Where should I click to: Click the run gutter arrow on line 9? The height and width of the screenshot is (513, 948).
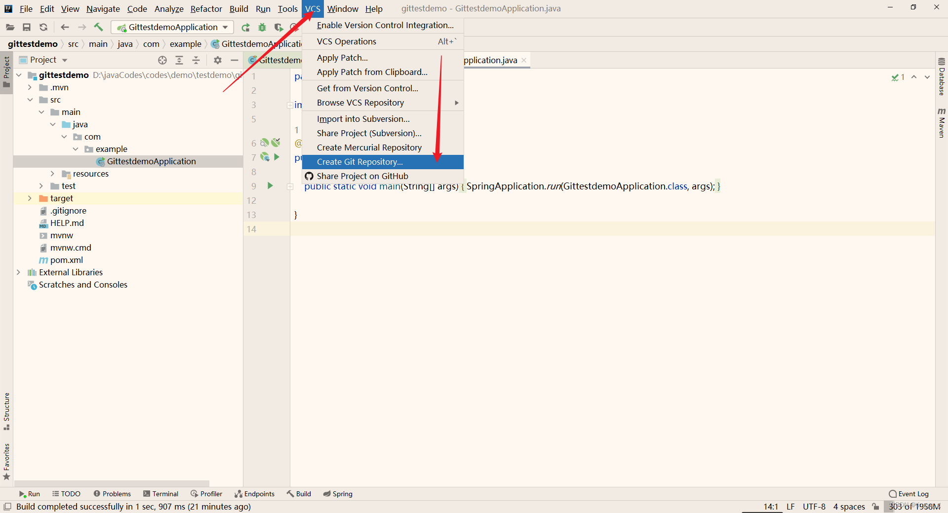tap(270, 186)
